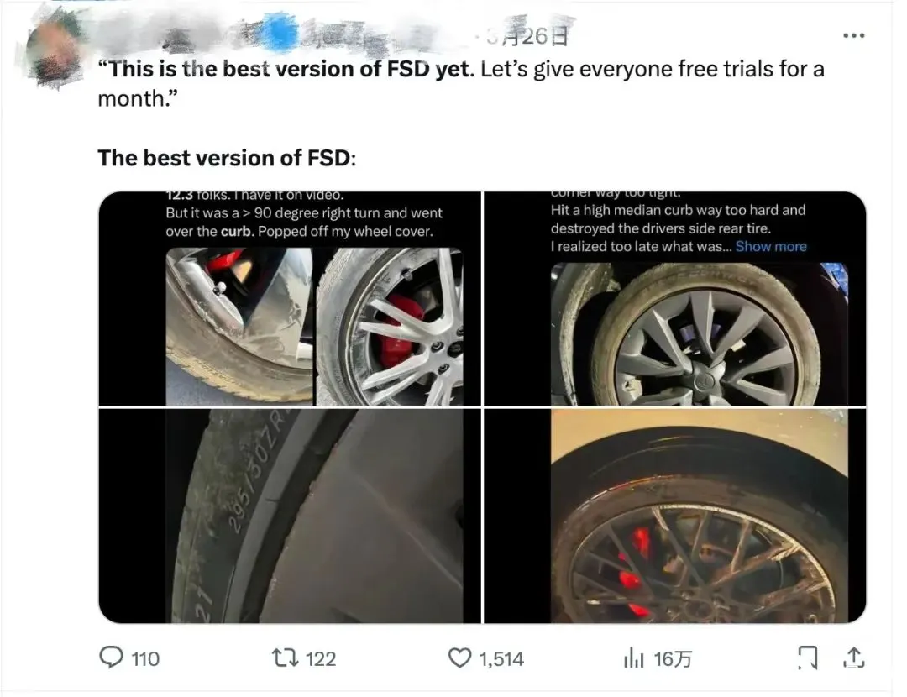Like the post with the heart icon

click(459, 658)
